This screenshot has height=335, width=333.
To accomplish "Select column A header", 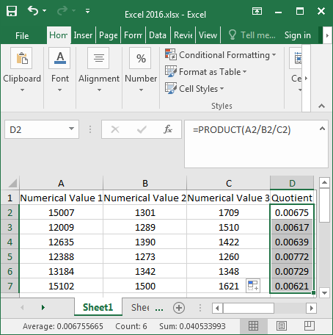I will (x=61, y=183).
